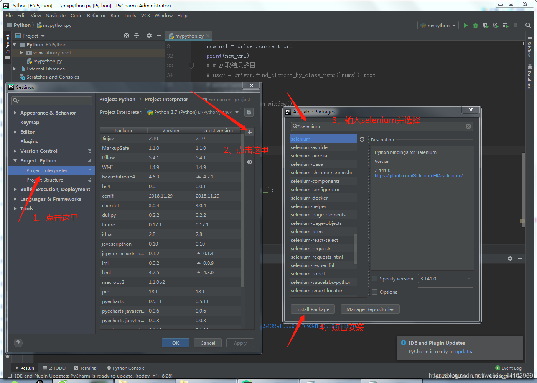
Task: Enable the Options checkbox
Action: (x=375, y=292)
